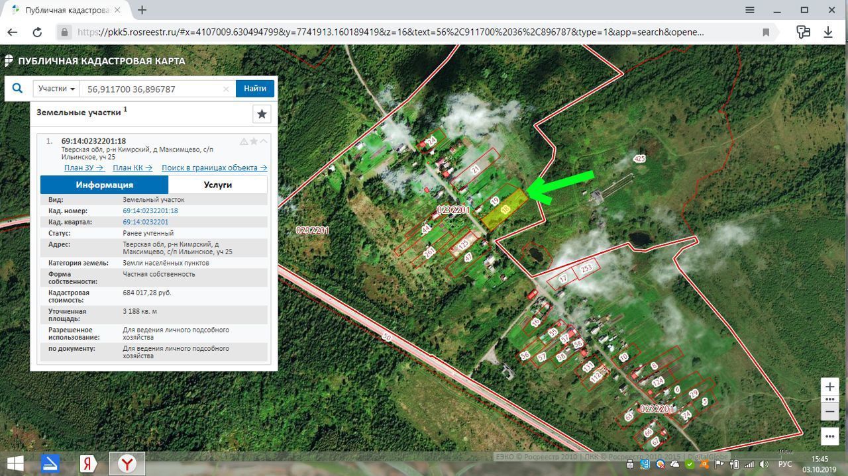Clear the search field with the X

tap(226, 89)
